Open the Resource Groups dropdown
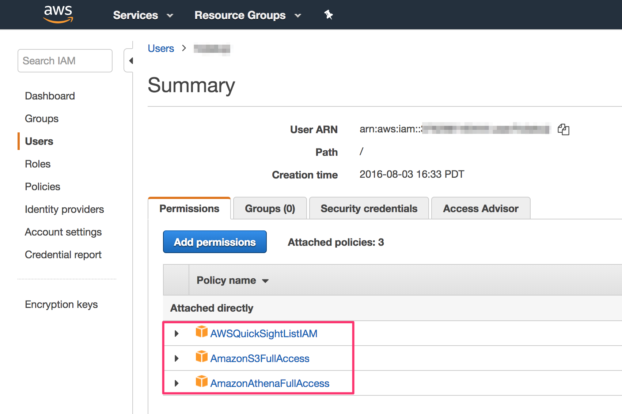The height and width of the screenshot is (414, 622). pos(248,15)
